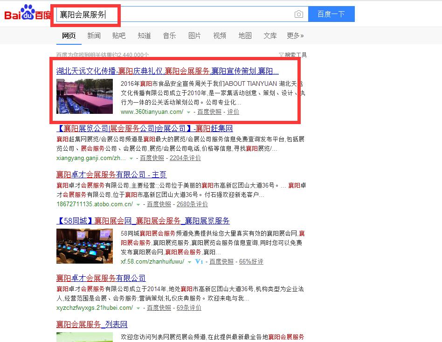Open 襄阳卓才会展服务有限公司 - 主页 link
Viewport: 442px width, 342px height.
click(111, 174)
